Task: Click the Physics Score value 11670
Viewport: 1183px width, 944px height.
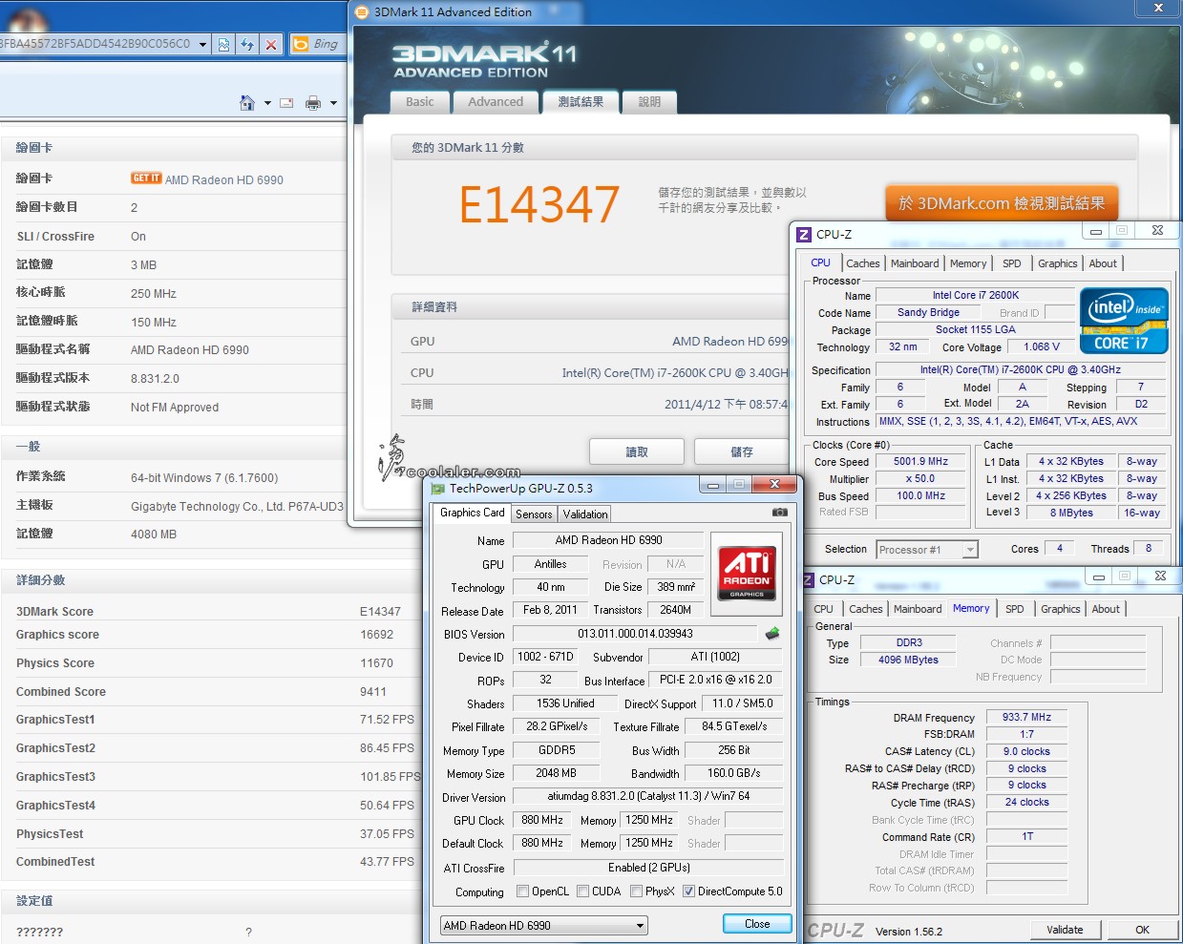Action: click(376, 663)
